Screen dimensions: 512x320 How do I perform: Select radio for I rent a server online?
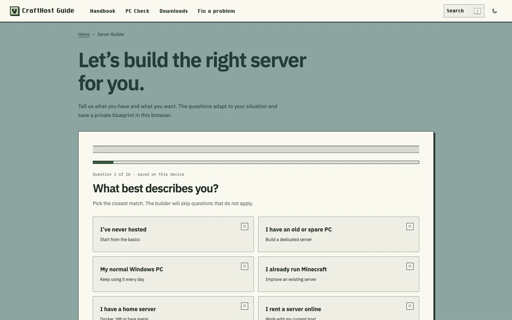tap(410, 306)
